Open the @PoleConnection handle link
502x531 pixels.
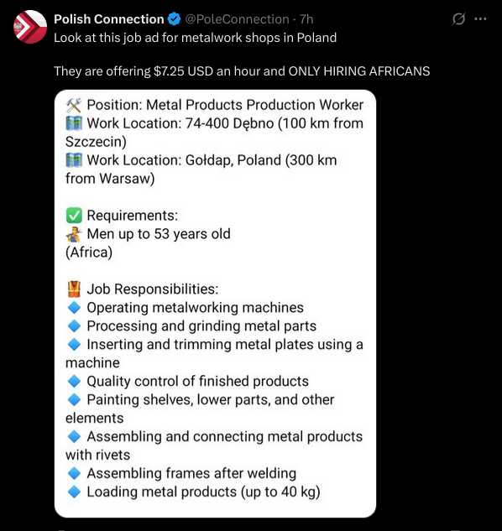(237, 19)
